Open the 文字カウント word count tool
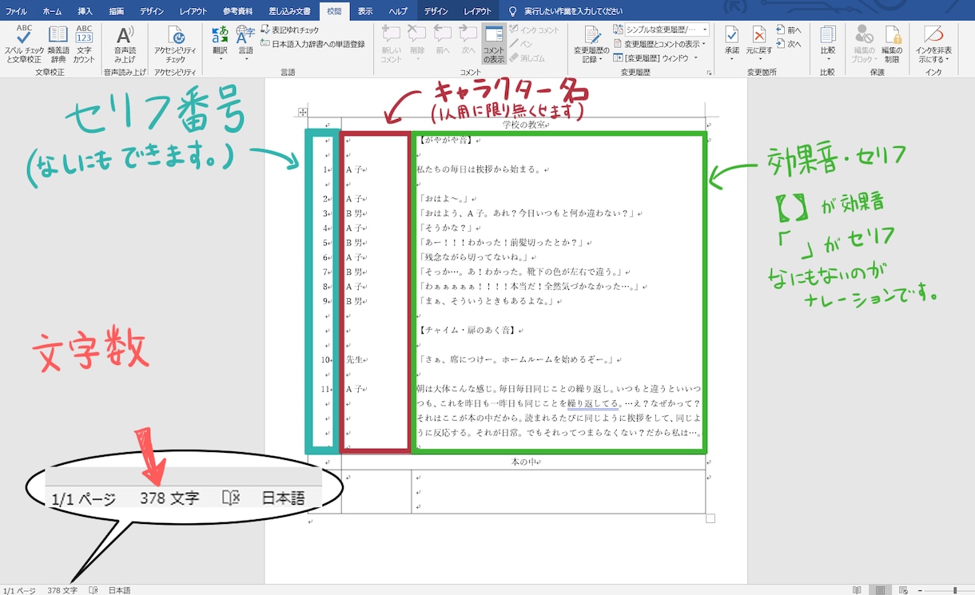This screenshot has height=595, width=975. [x=84, y=44]
